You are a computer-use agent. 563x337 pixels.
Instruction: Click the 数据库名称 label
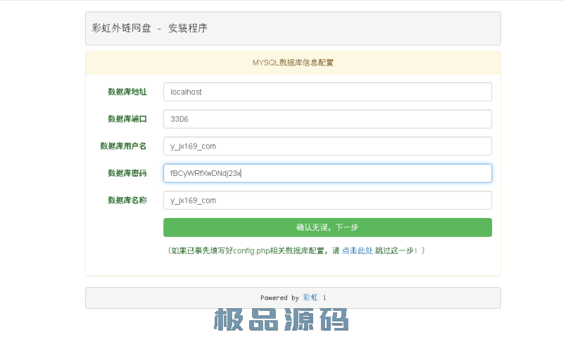pyautogui.click(x=127, y=201)
